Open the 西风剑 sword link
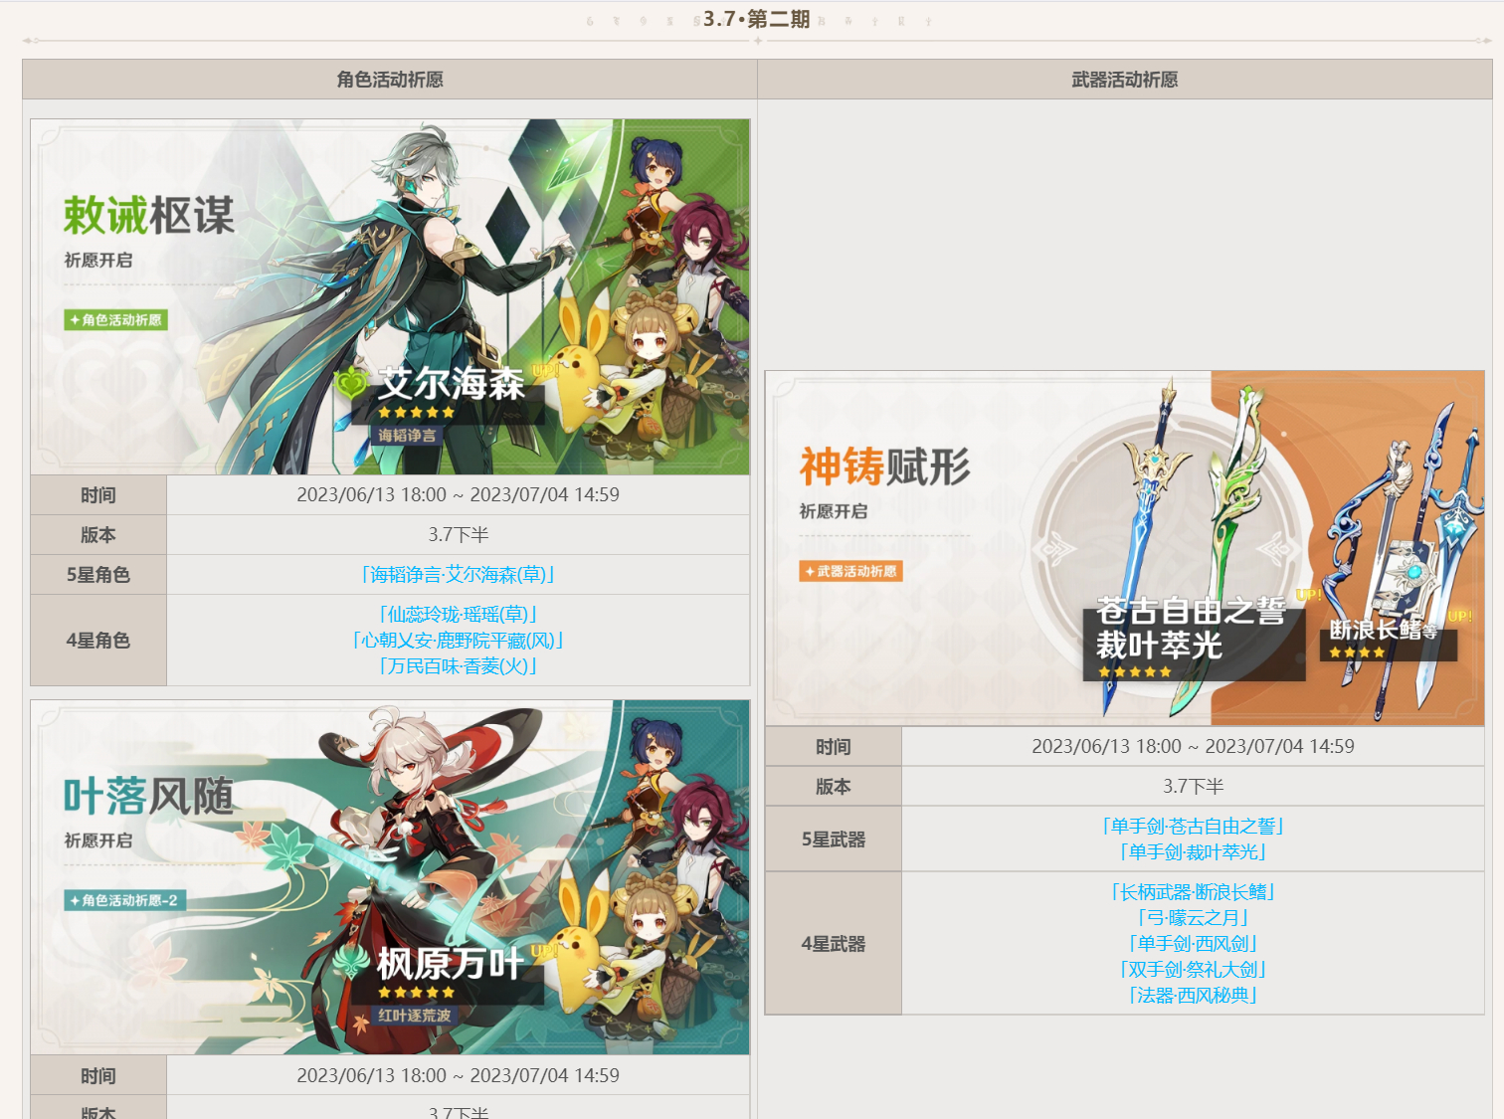The width and height of the screenshot is (1504, 1119). (x=1193, y=944)
